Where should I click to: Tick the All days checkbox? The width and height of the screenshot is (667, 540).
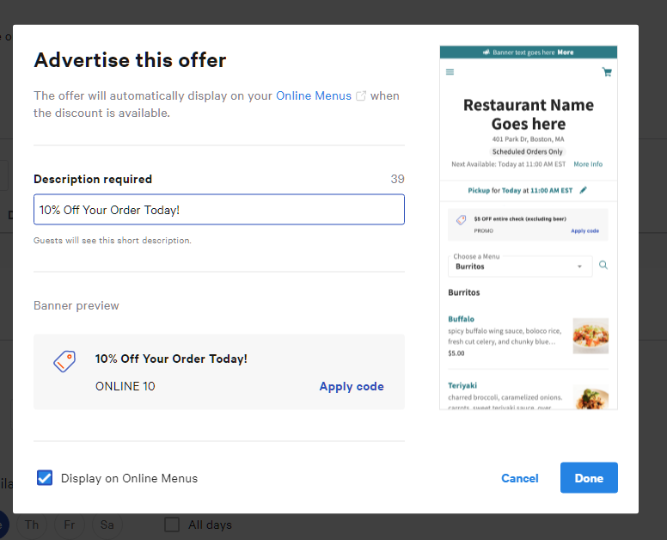[x=172, y=525]
